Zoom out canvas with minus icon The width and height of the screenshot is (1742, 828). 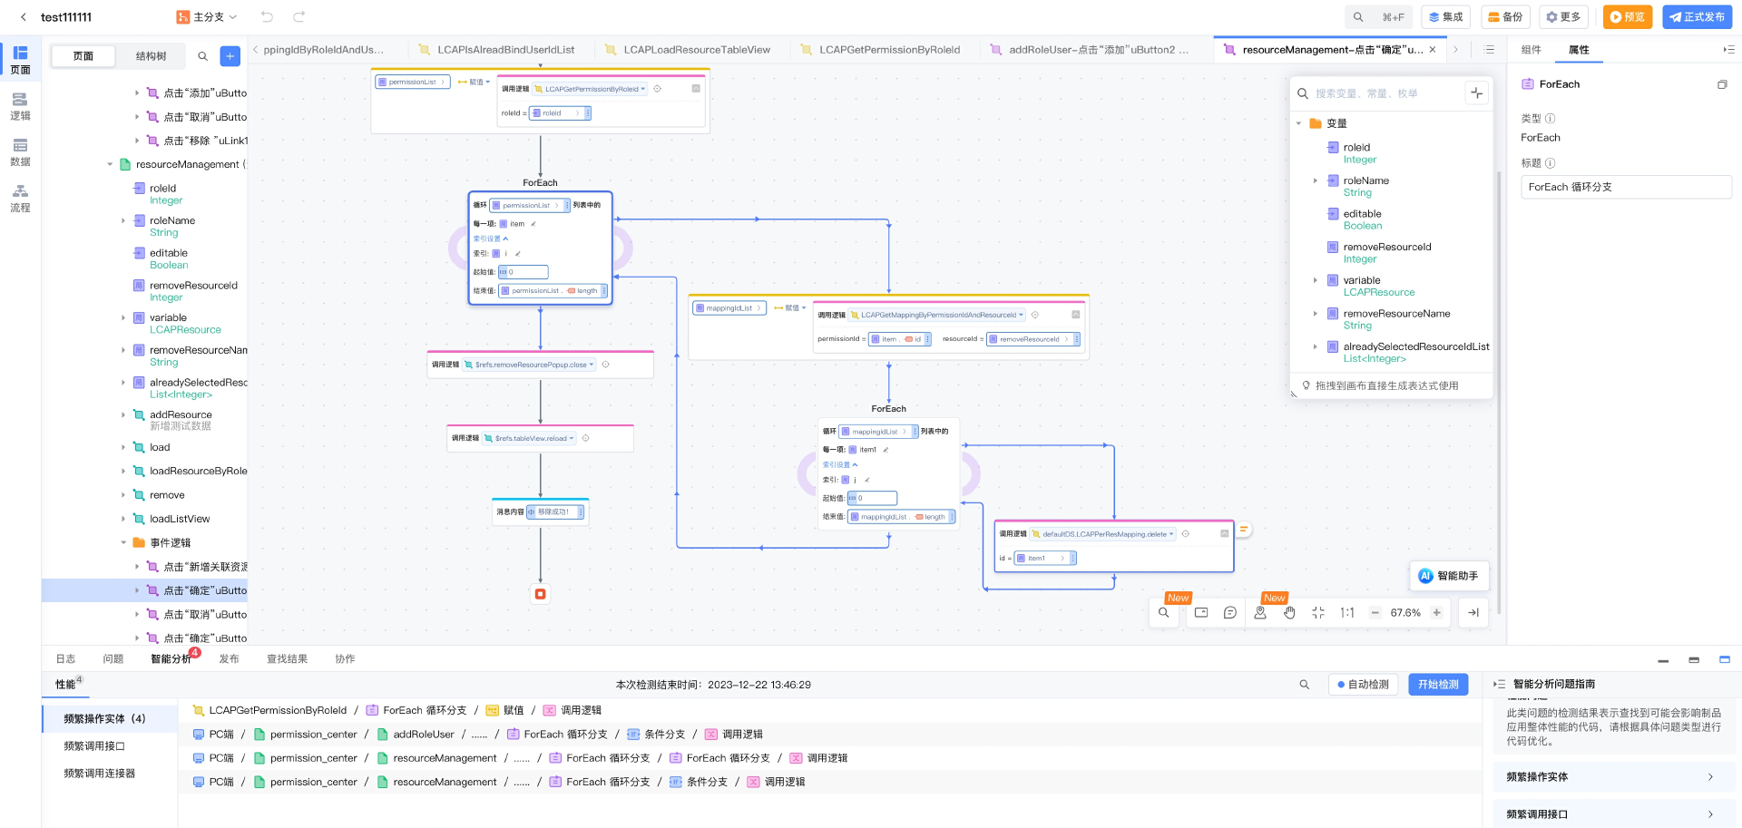(x=1375, y=613)
